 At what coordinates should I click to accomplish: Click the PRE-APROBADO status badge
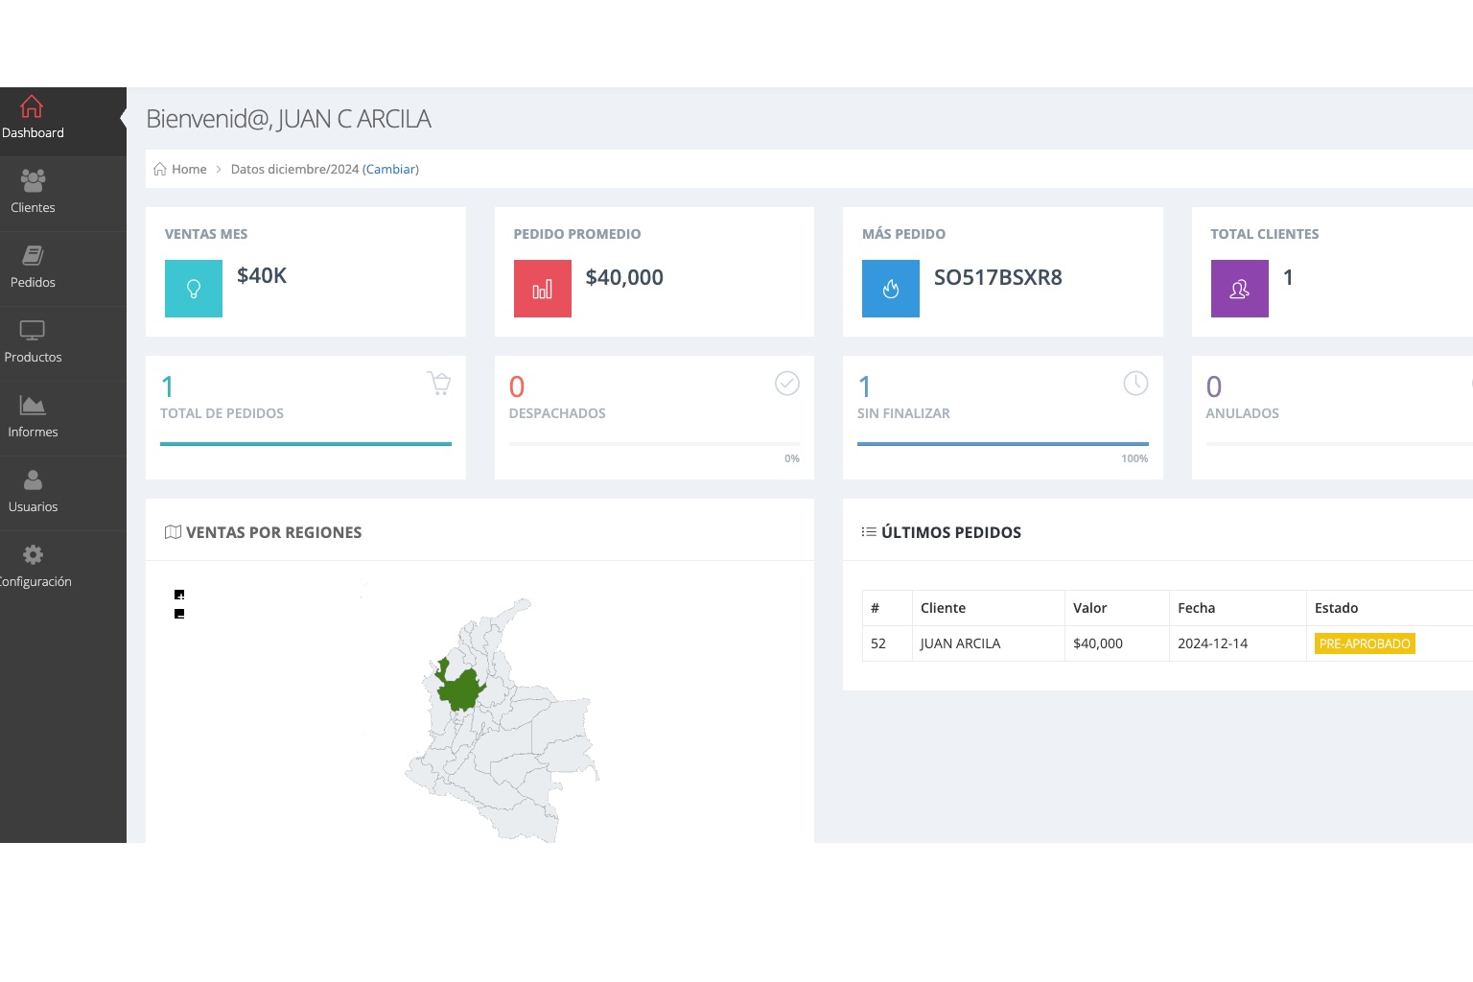(1365, 643)
